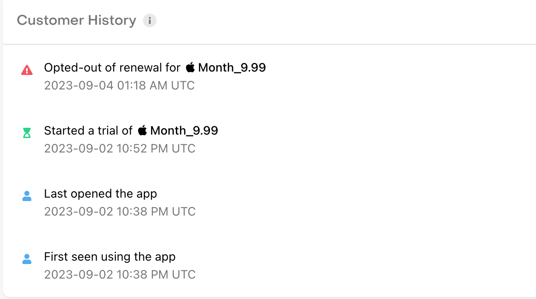Click the 2023-09-02 10:52 PM UTC timestamp
536x299 pixels.
(x=120, y=149)
